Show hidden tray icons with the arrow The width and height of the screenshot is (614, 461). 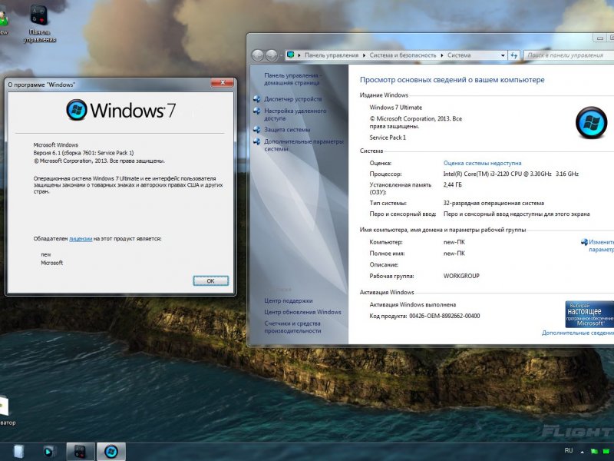582,452
